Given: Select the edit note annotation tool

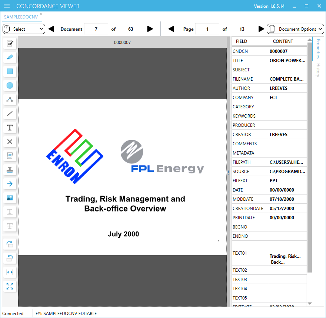Looking at the screenshot, I should pos(10,43).
